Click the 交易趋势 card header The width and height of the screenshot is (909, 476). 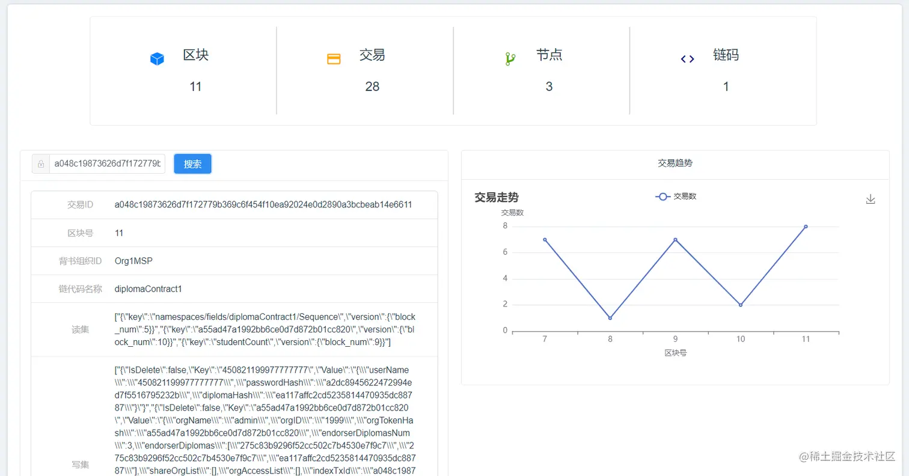(x=675, y=163)
